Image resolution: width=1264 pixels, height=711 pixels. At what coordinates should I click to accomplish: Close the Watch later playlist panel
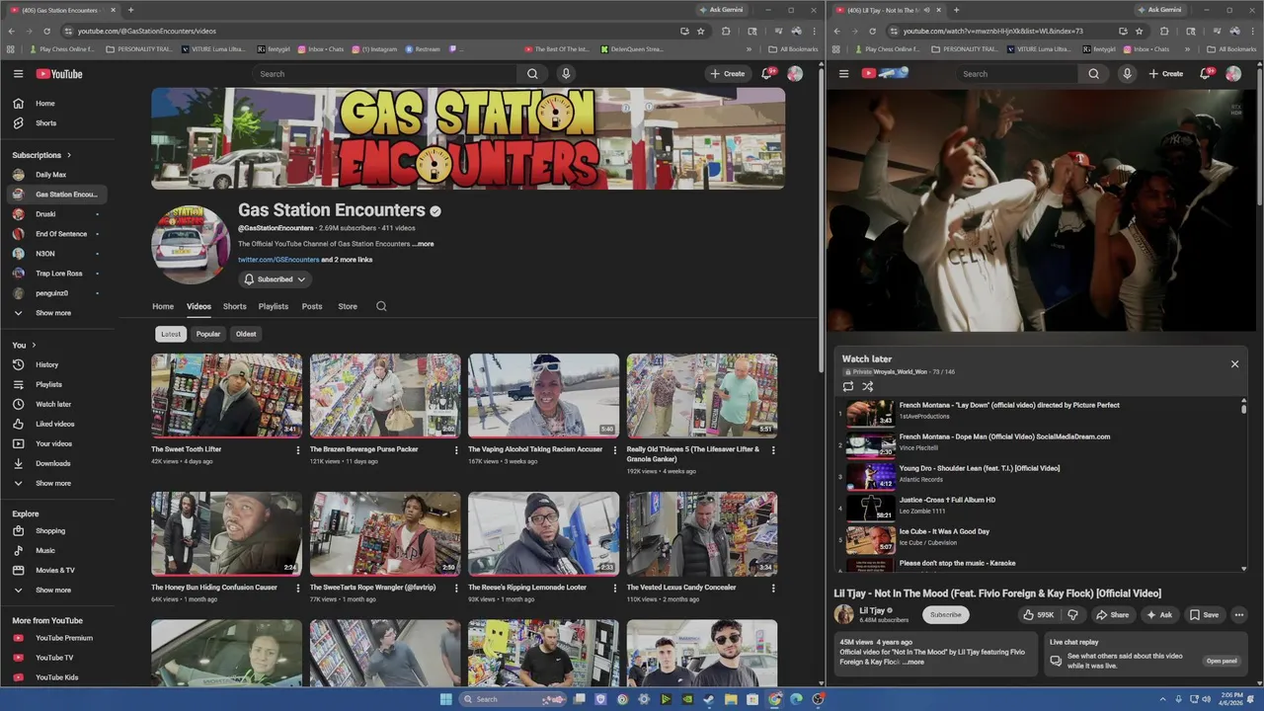1234,364
